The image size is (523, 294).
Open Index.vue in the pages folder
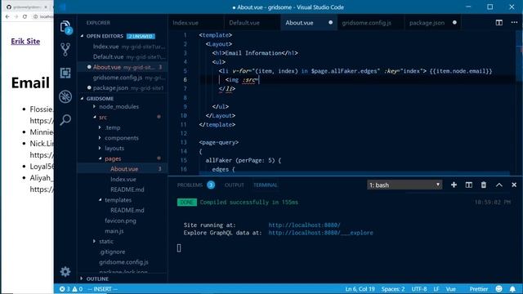[x=123, y=180]
